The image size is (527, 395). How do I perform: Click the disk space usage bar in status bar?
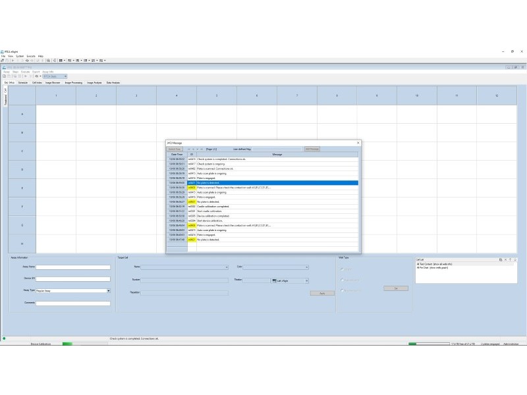point(429,344)
